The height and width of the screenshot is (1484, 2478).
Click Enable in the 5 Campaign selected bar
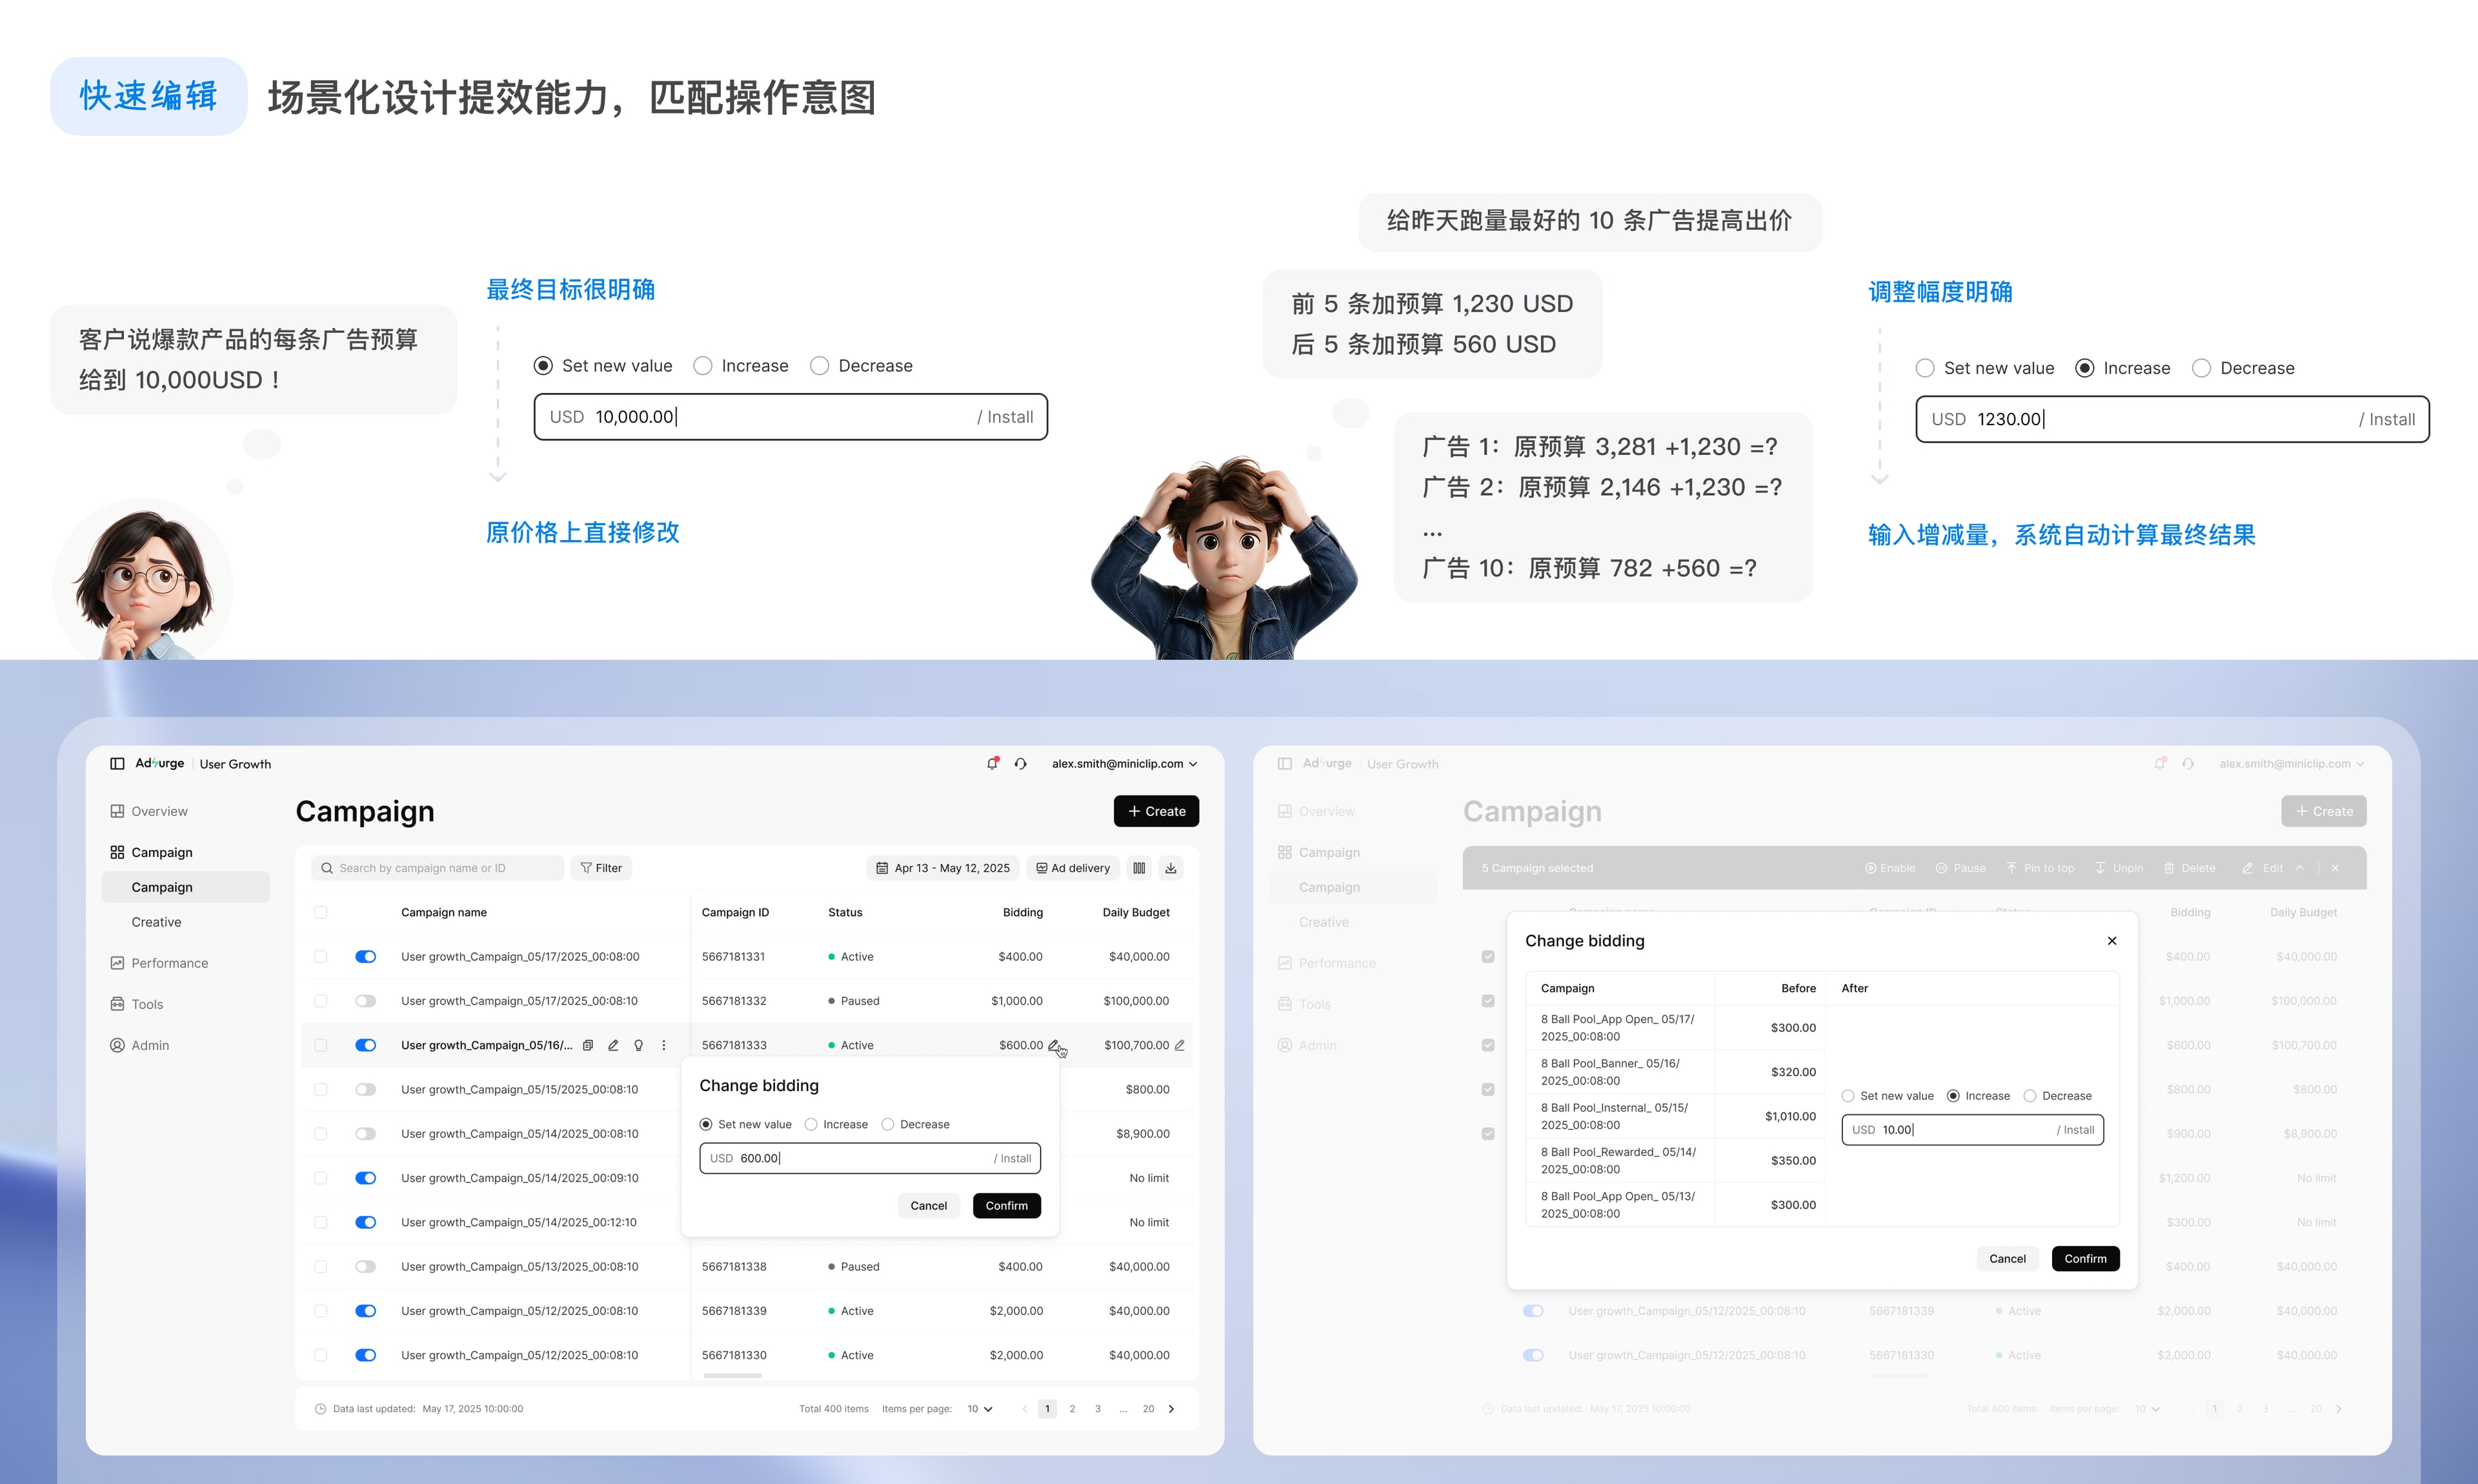1890,868
